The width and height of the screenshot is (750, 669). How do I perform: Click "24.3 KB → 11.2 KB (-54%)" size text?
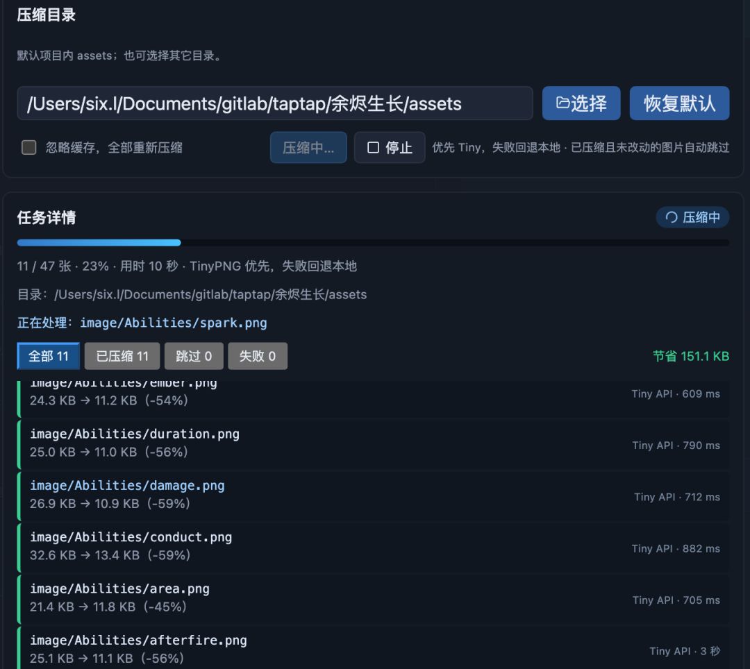pyautogui.click(x=109, y=400)
